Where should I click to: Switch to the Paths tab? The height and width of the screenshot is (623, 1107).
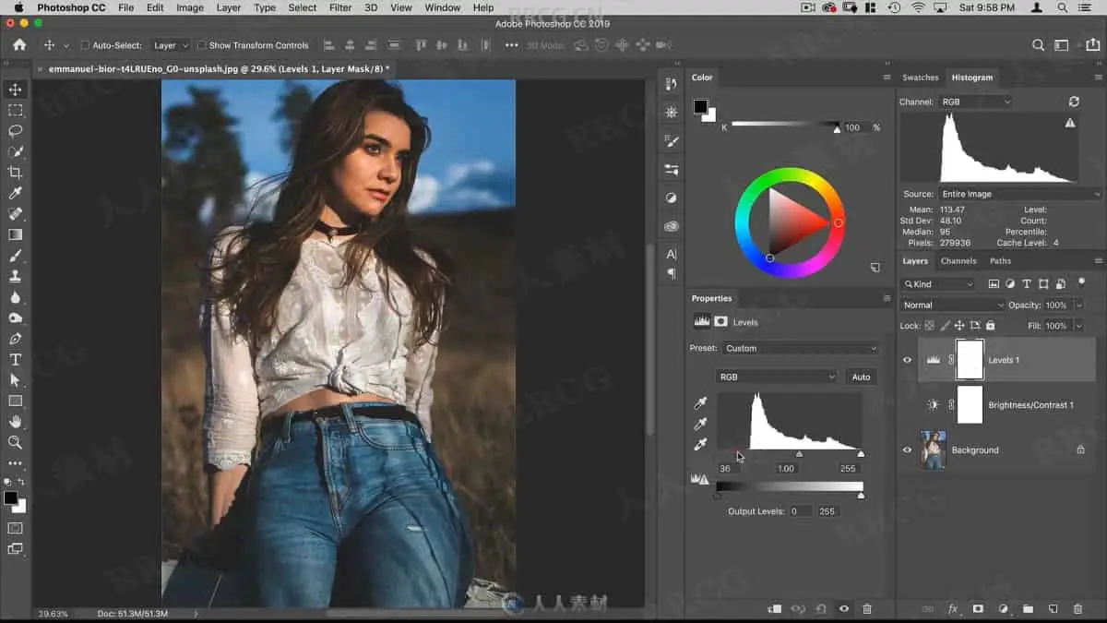coord(1000,261)
